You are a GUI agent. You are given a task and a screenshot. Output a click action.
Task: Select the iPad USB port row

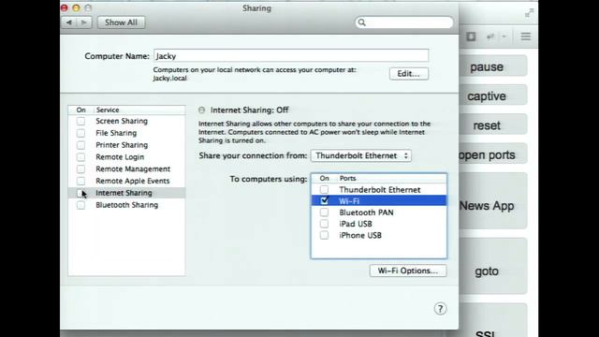(x=379, y=224)
